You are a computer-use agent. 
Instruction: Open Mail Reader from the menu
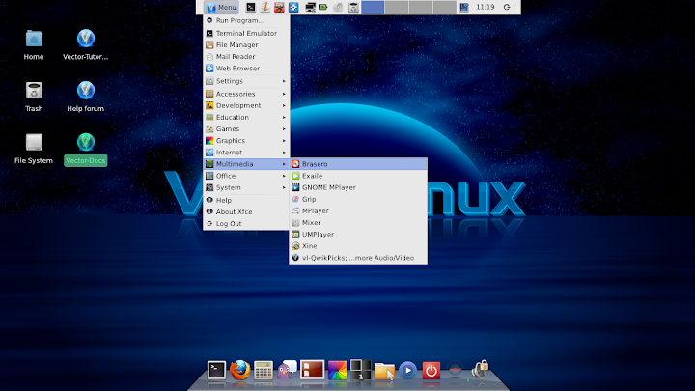246,57
